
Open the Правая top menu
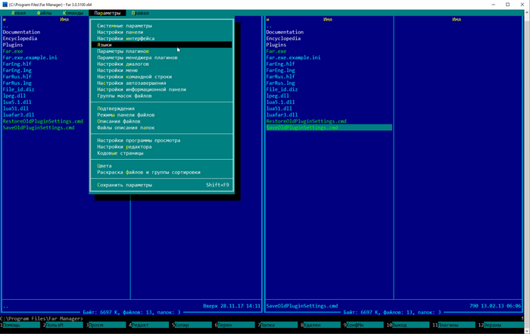pos(140,13)
